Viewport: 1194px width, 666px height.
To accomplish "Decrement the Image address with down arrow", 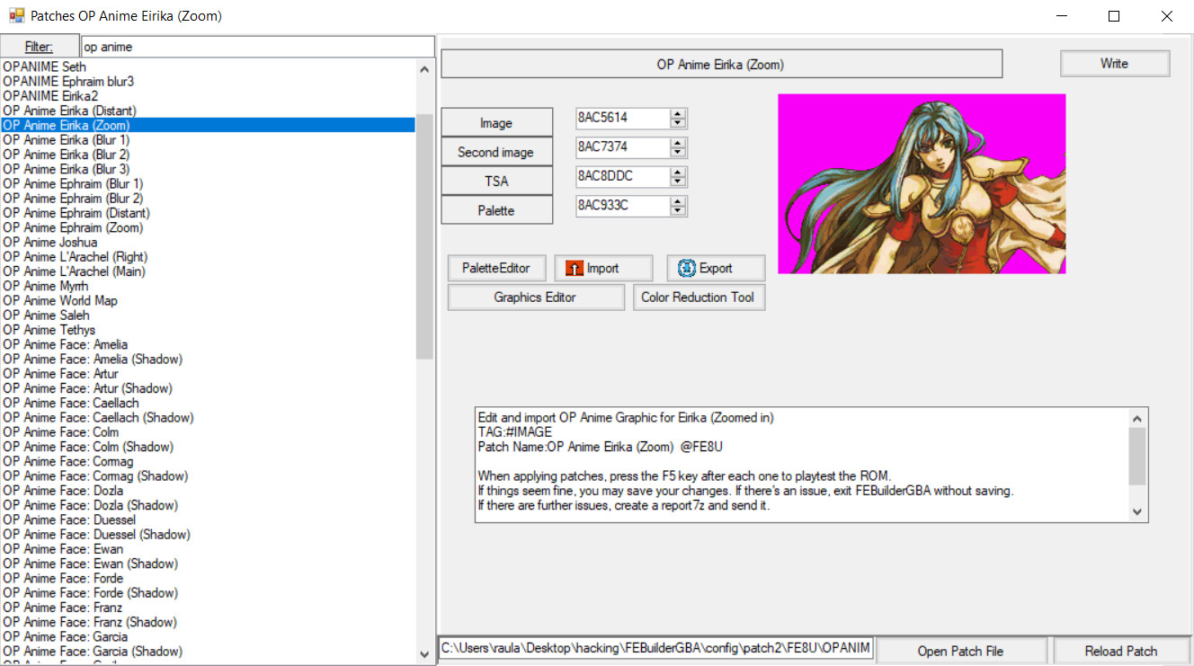I will (678, 123).
